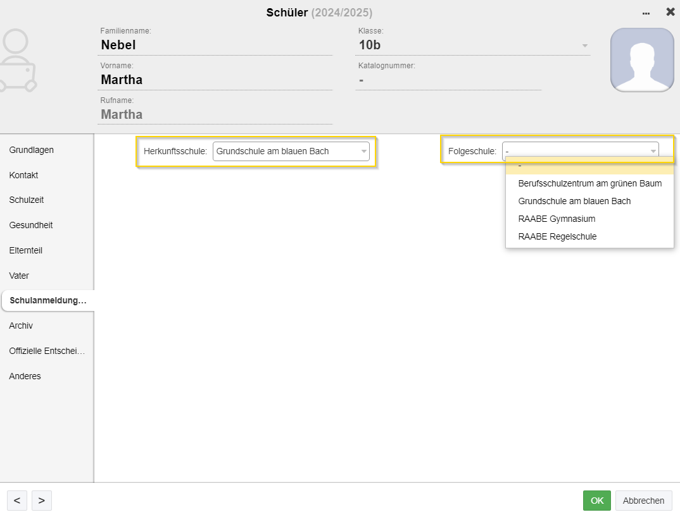Select RAABE Regelschule as Folgeschule

(557, 236)
